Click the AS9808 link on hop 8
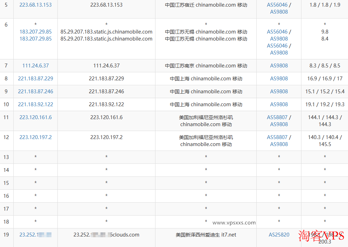 [279, 78]
